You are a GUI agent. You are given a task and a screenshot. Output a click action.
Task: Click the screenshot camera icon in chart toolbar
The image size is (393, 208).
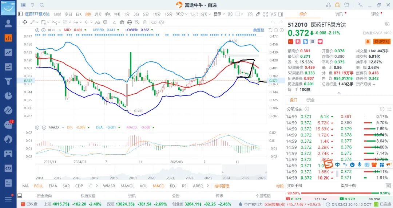(250, 14)
